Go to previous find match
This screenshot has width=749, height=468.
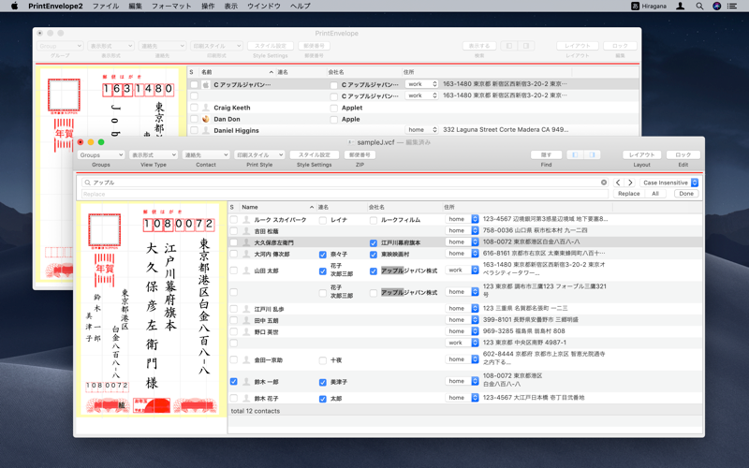[x=618, y=183]
